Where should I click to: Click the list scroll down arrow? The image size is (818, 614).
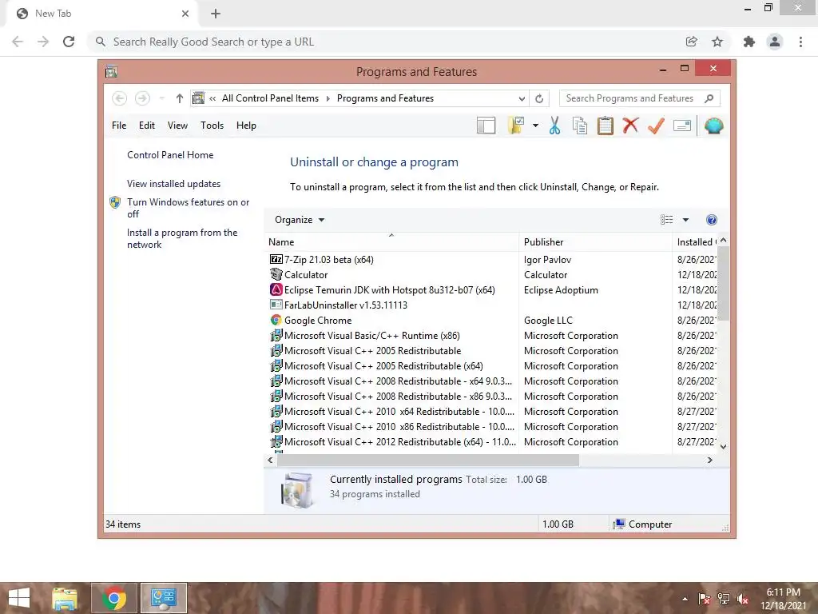point(723,446)
